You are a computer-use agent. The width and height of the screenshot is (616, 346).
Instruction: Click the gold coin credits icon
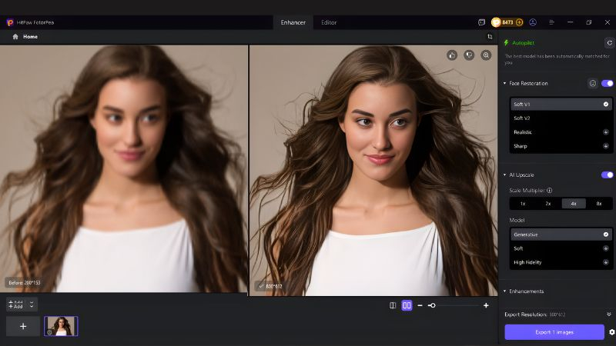click(496, 22)
